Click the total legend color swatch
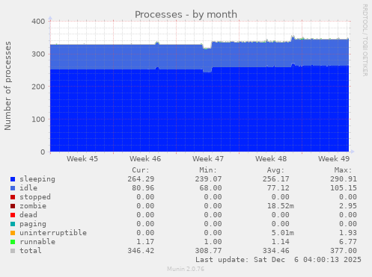This screenshot has width=372, height=277. (x=13, y=251)
